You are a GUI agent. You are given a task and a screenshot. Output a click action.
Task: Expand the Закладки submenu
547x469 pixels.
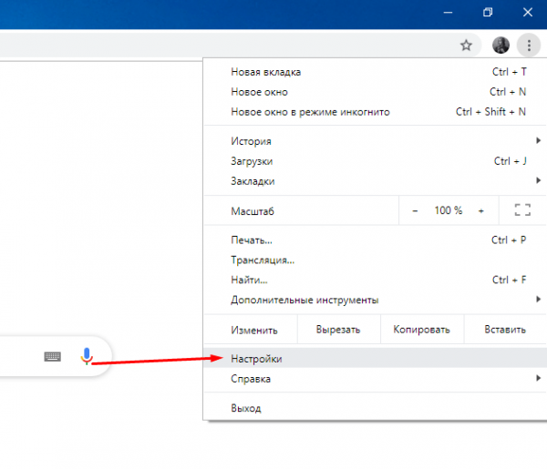(375, 181)
